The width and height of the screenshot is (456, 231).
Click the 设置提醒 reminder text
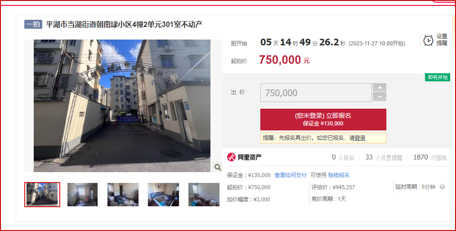(x=442, y=40)
